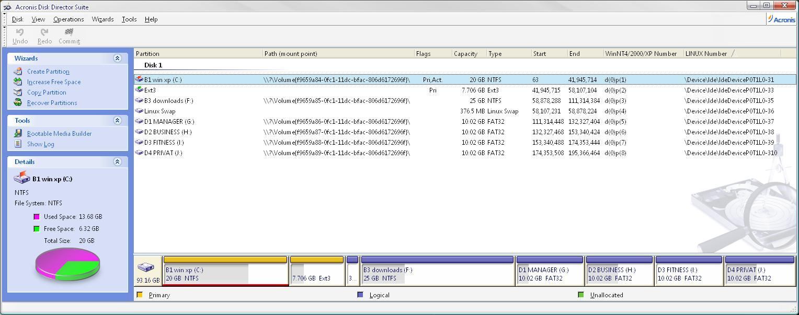
Task: Select D1 MANAGER (G:) block in disk map
Action: (550, 271)
